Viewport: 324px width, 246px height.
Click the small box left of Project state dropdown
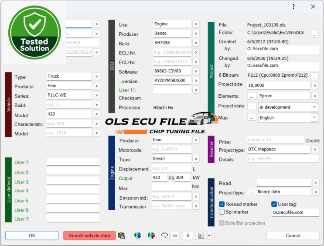252,106
